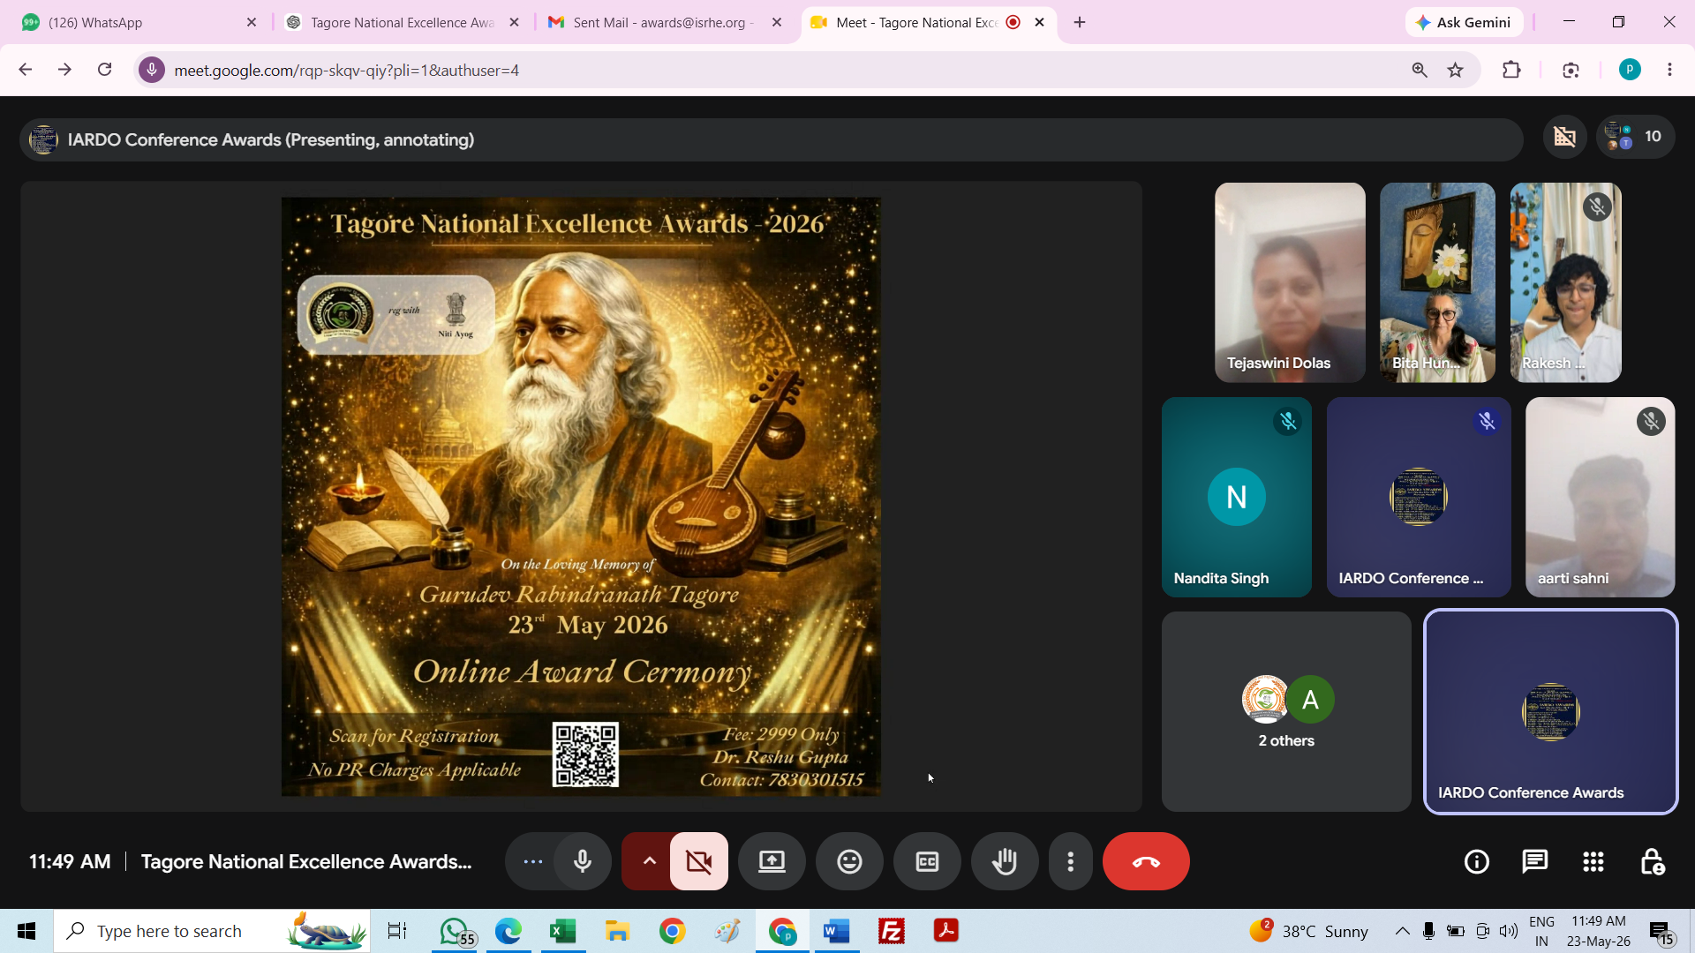
Task: Open participants list showing 10 people
Action: pyautogui.click(x=1635, y=137)
